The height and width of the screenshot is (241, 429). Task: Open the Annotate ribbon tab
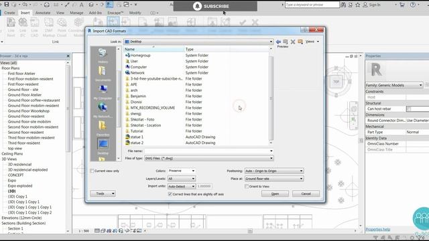(x=43, y=13)
